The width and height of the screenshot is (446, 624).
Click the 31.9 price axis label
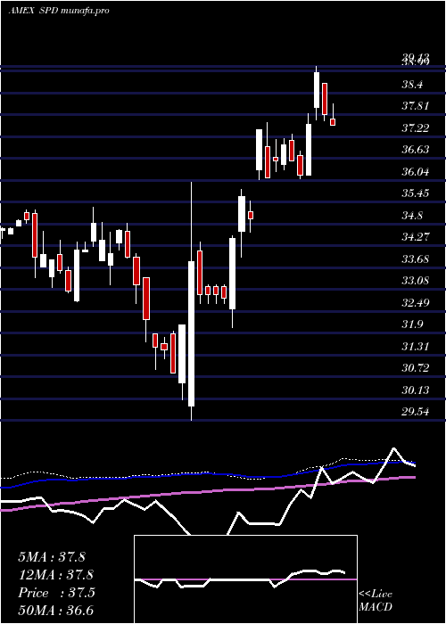pyautogui.click(x=412, y=324)
